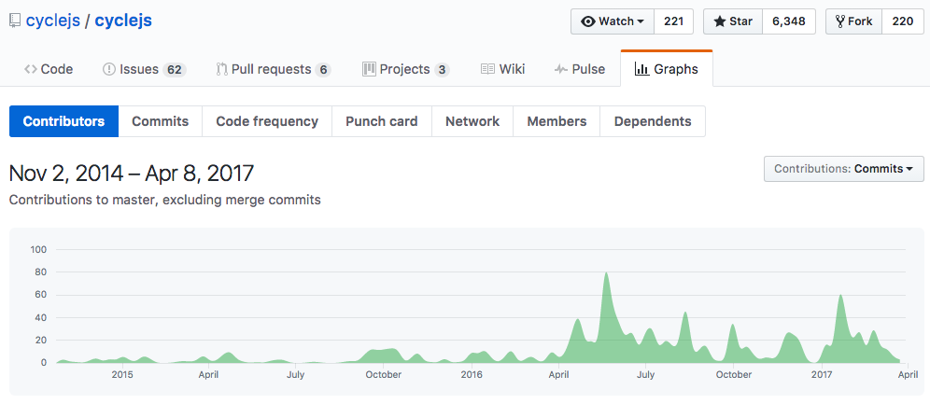Click the 2015 x-axis label
Image resolution: width=930 pixels, height=404 pixels.
coord(121,375)
